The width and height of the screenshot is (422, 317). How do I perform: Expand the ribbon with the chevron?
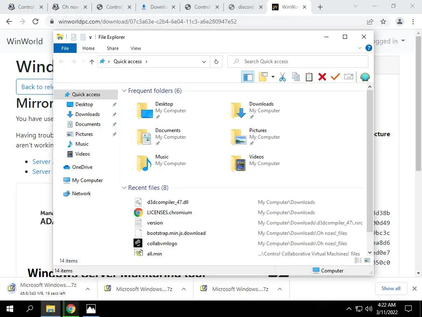(x=359, y=48)
